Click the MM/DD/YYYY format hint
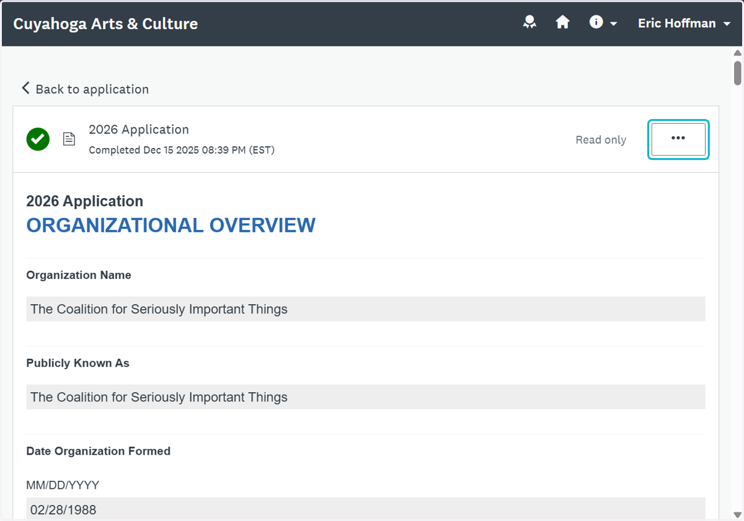The image size is (744, 521). [x=63, y=485]
